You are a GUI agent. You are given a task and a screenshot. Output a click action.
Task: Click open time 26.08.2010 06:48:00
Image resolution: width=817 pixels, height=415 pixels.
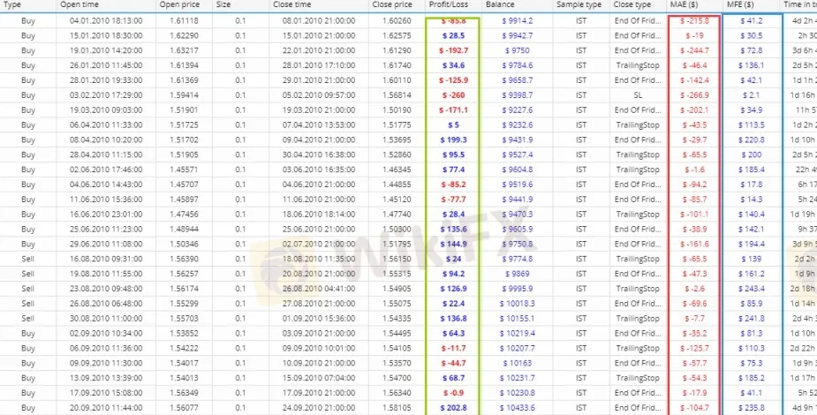pos(106,303)
